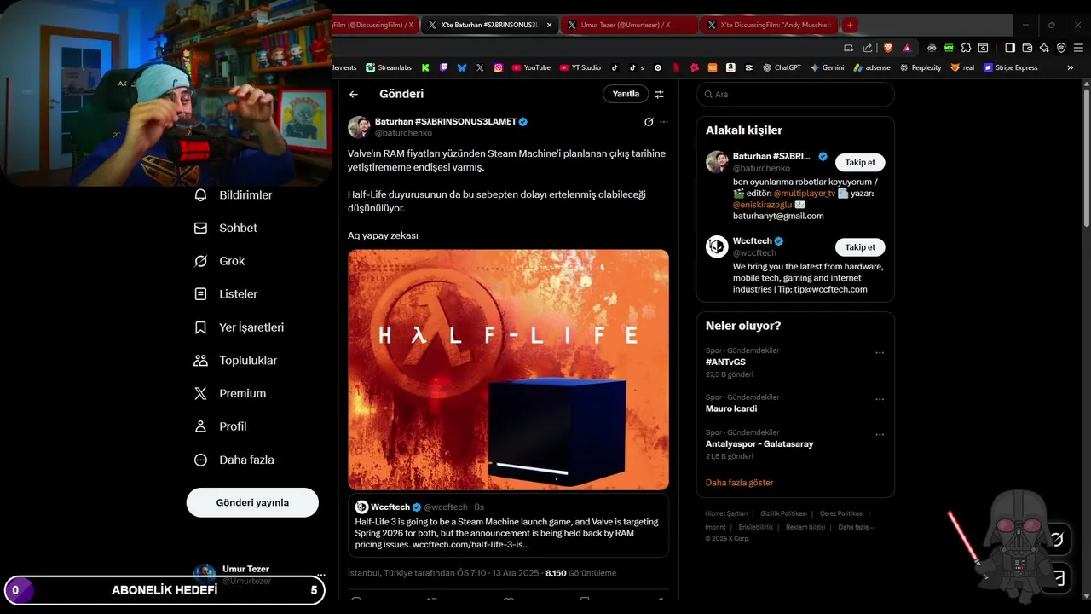Open the Amazon bookmark icon

pyautogui.click(x=730, y=67)
